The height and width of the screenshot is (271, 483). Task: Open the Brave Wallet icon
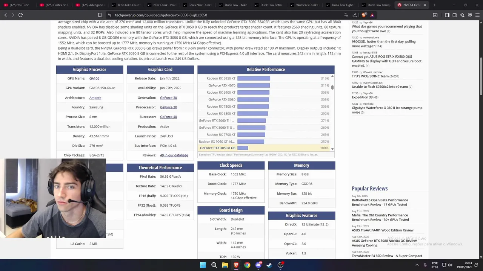click(x=455, y=15)
